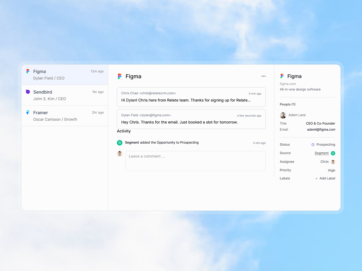Click the Adem Lane person name
The width and height of the screenshot is (362, 271).
[297, 115]
